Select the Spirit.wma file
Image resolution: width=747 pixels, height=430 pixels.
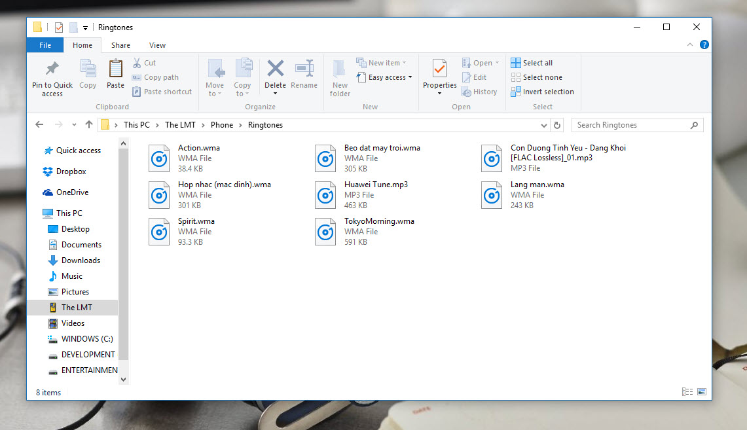click(182, 232)
